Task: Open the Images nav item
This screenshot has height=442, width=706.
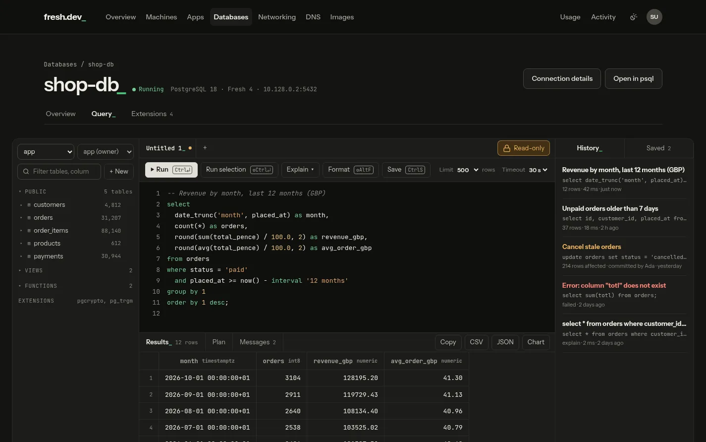Action: (342, 17)
